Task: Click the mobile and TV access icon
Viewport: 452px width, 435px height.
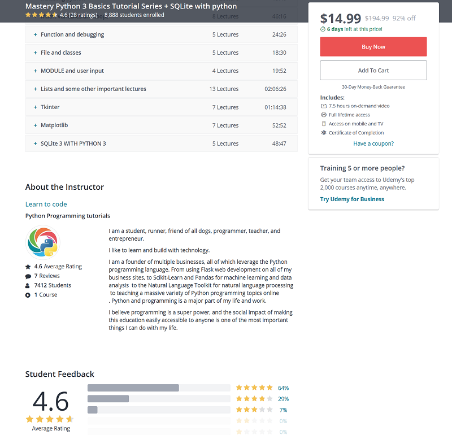Action: [324, 124]
